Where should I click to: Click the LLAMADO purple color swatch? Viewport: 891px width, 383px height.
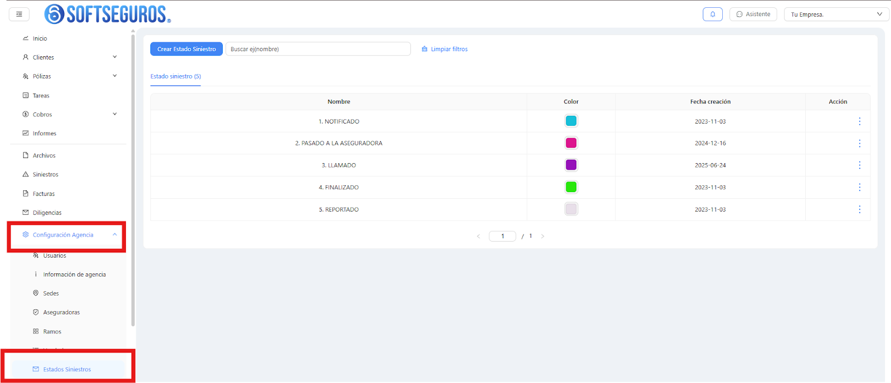pyautogui.click(x=571, y=165)
